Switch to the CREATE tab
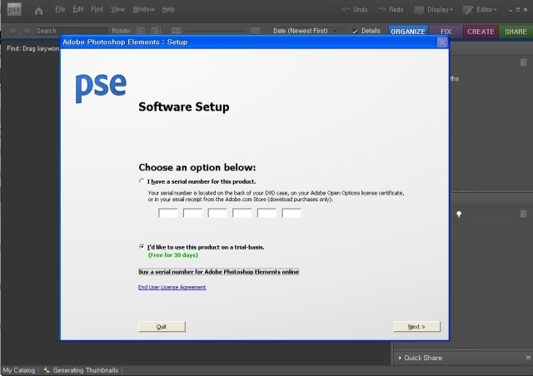533x376 pixels. point(481,32)
